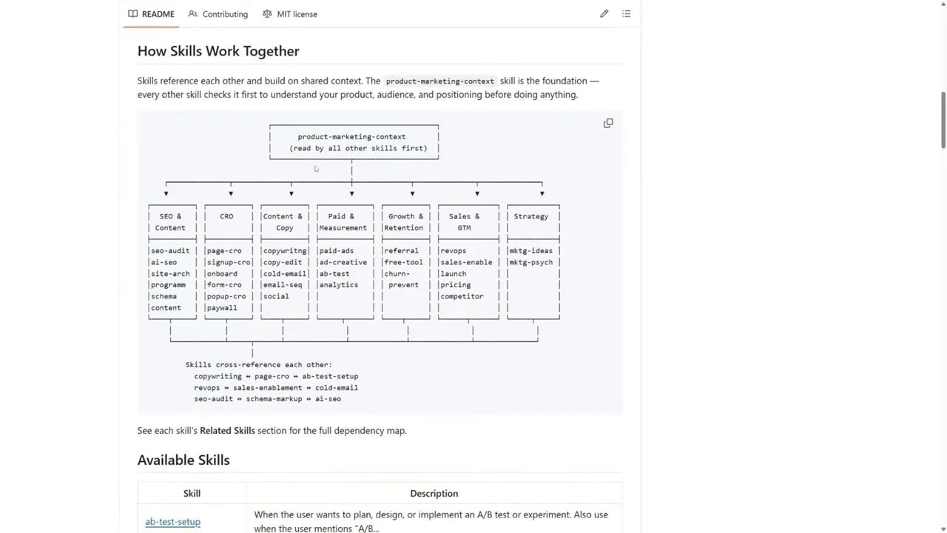This screenshot has width=947, height=533.
Task: Copy the skills diagram code block
Action: 608,123
